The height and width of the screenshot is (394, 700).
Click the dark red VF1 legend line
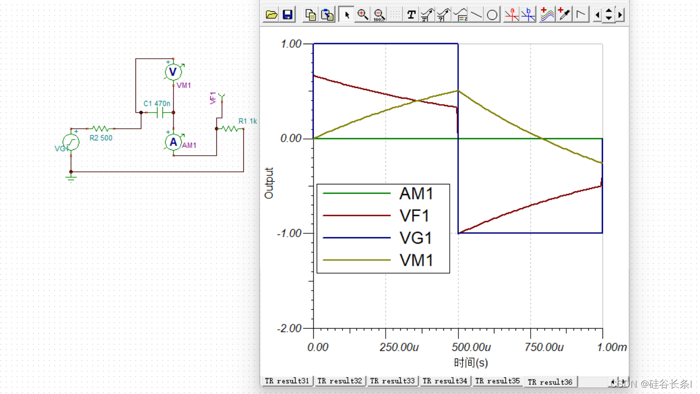pos(356,216)
